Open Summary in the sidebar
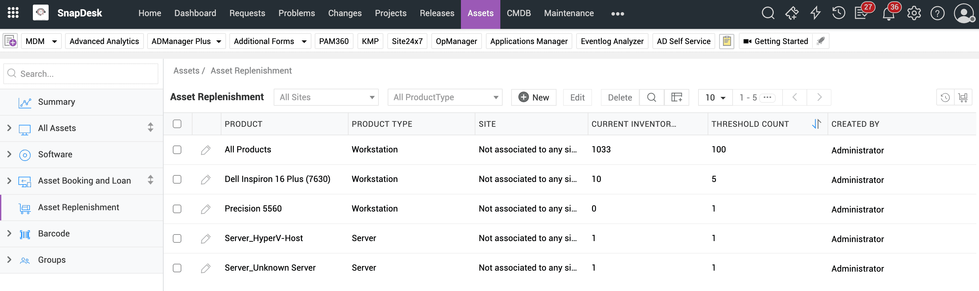Viewport: 979px width, 291px height. tap(56, 102)
